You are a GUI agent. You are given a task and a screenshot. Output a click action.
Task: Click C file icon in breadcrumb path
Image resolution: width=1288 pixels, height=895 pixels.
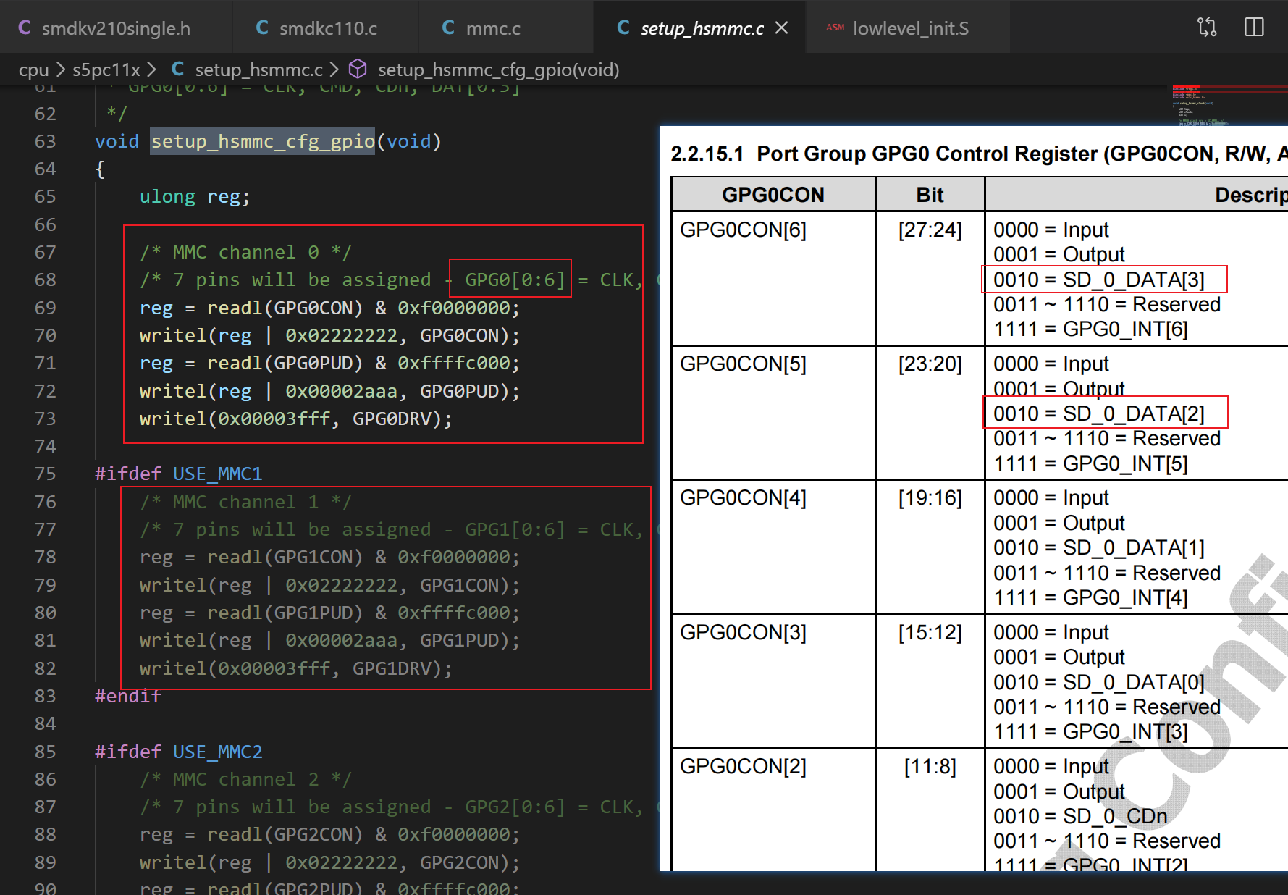[x=177, y=70]
